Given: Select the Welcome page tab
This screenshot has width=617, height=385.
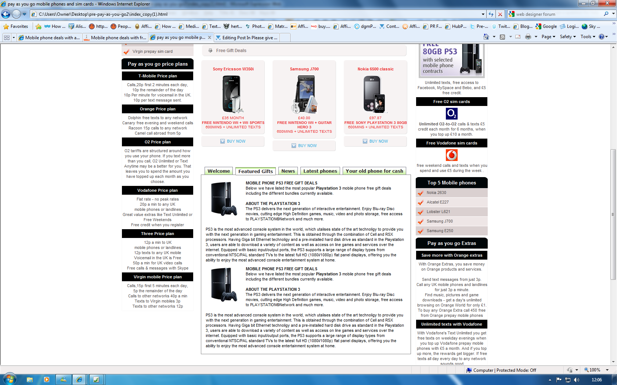Looking at the screenshot, I should coord(219,171).
